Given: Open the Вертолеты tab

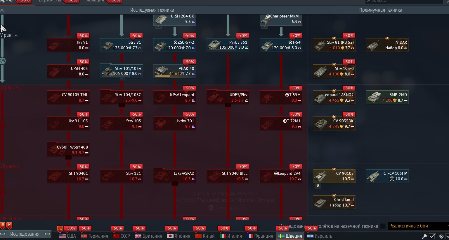Looking at the screenshot, I should pos(50,1).
